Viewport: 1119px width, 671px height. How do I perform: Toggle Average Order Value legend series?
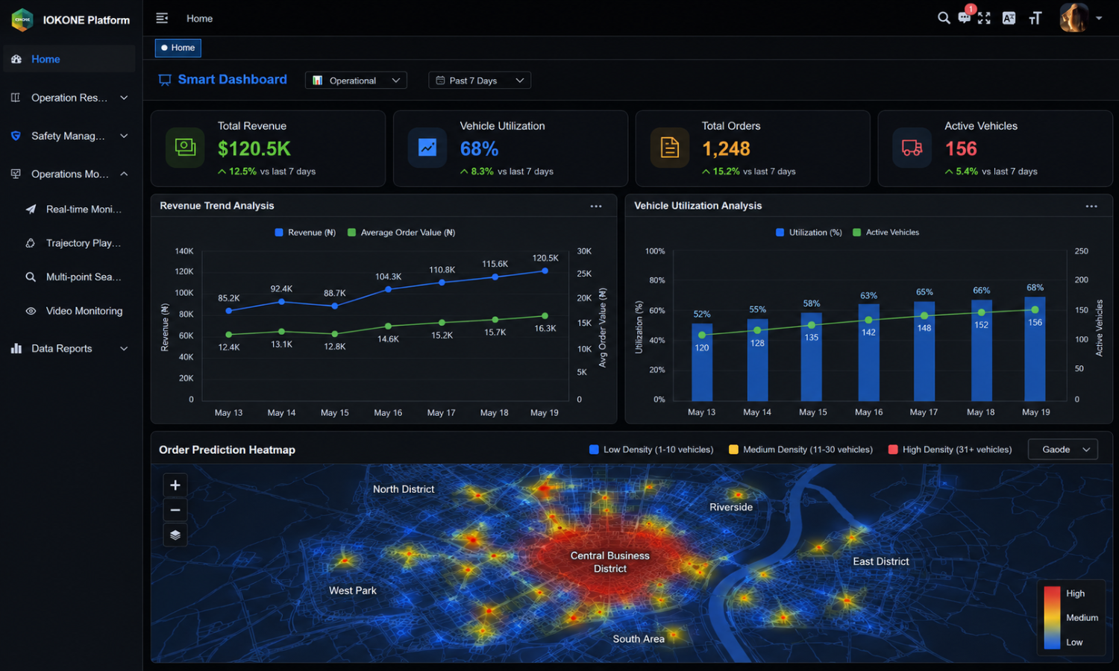[401, 233]
